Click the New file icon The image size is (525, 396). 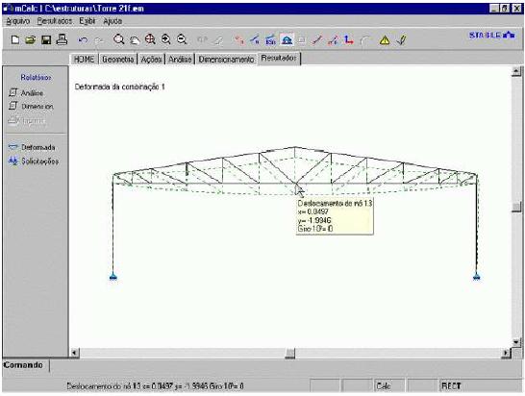click(x=15, y=39)
